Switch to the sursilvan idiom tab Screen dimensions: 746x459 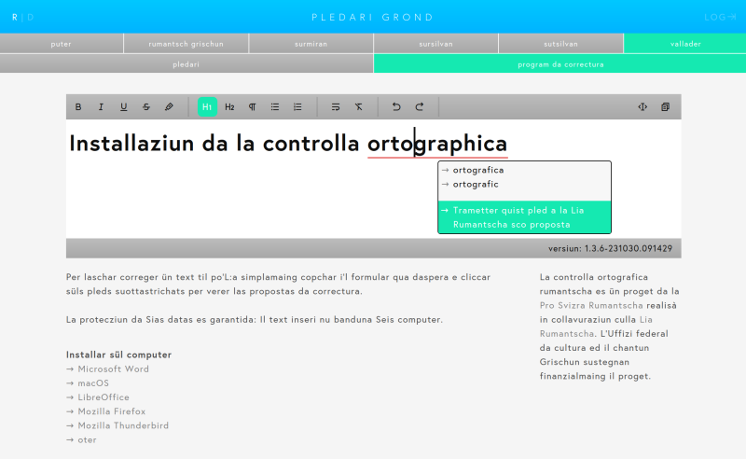click(x=435, y=44)
